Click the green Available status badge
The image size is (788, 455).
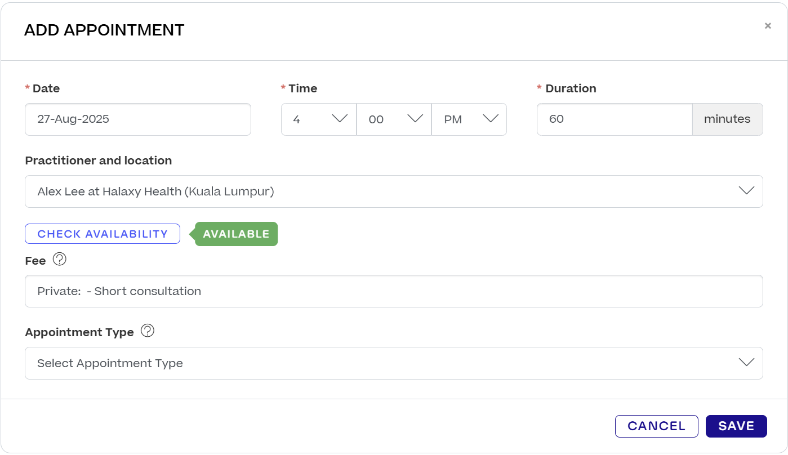pos(236,234)
